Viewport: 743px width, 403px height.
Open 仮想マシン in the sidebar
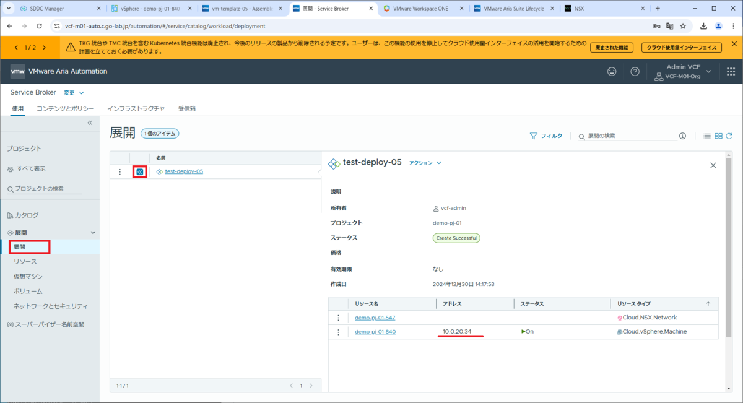pyautogui.click(x=28, y=277)
